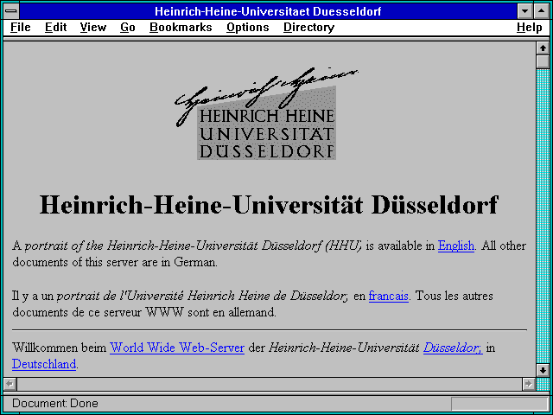Open the Directory menu

309,28
